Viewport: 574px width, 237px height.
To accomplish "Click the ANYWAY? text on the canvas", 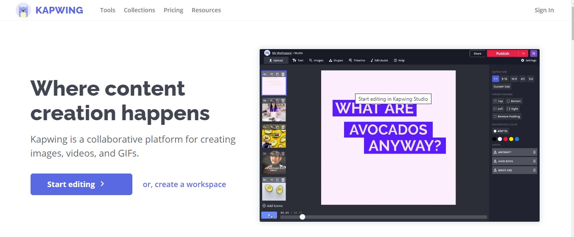I will (405, 146).
